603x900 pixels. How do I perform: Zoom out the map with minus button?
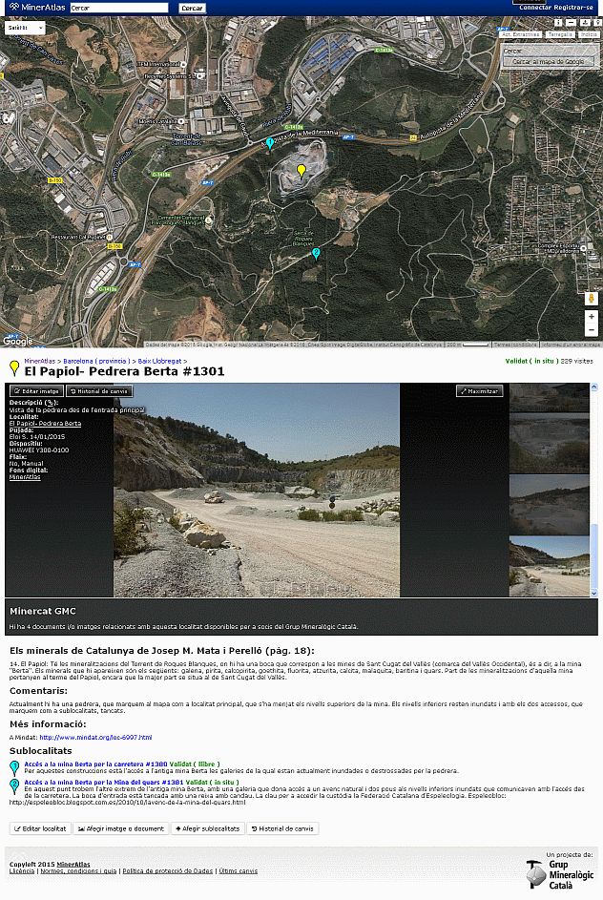click(592, 330)
